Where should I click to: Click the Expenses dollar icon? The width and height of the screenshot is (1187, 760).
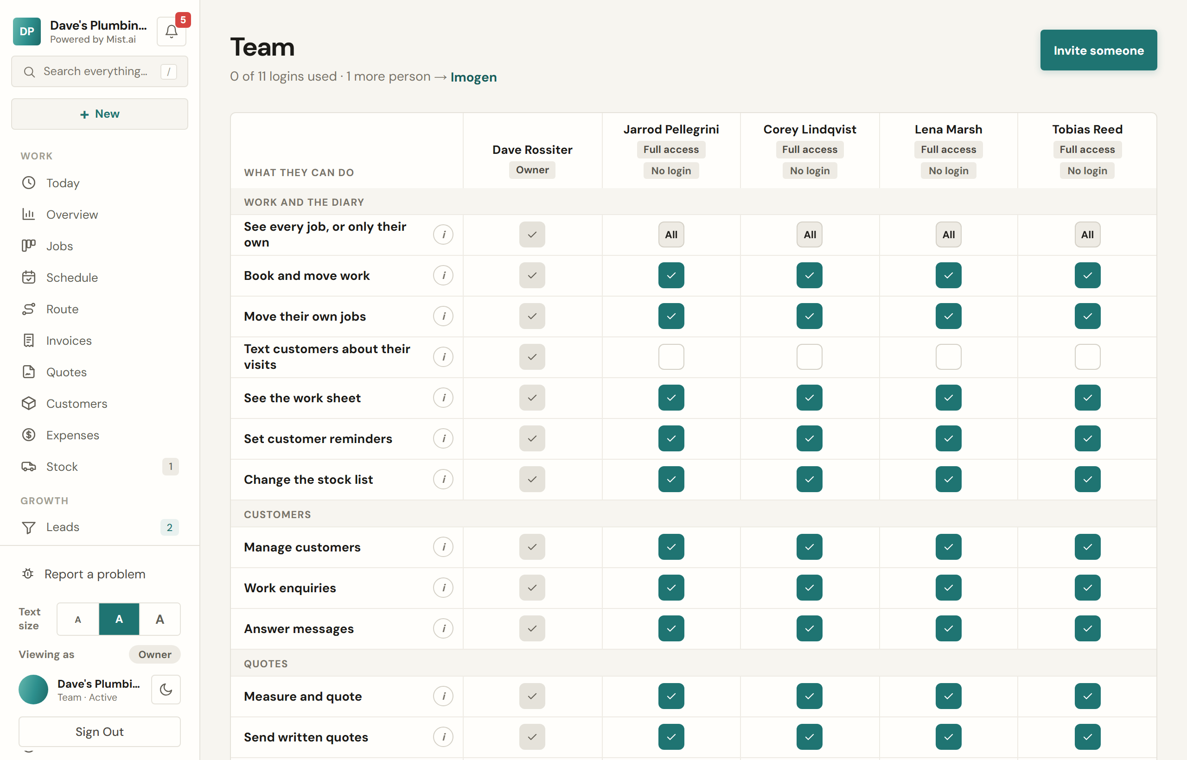pyautogui.click(x=29, y=435)
